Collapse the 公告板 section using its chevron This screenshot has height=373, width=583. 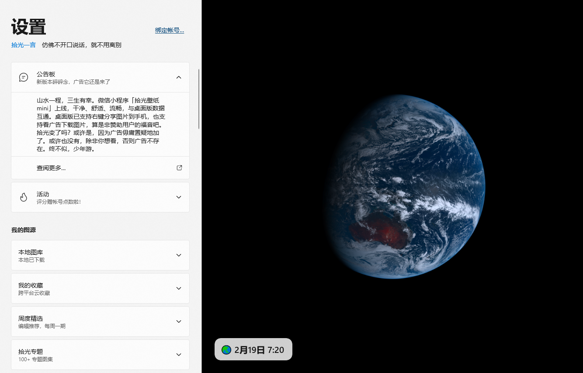click(178, 77)
